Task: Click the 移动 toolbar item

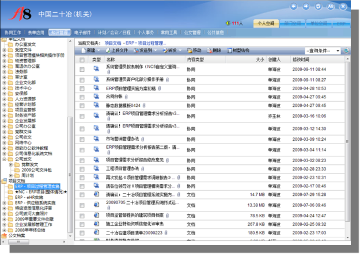Action: click(194, 51)
